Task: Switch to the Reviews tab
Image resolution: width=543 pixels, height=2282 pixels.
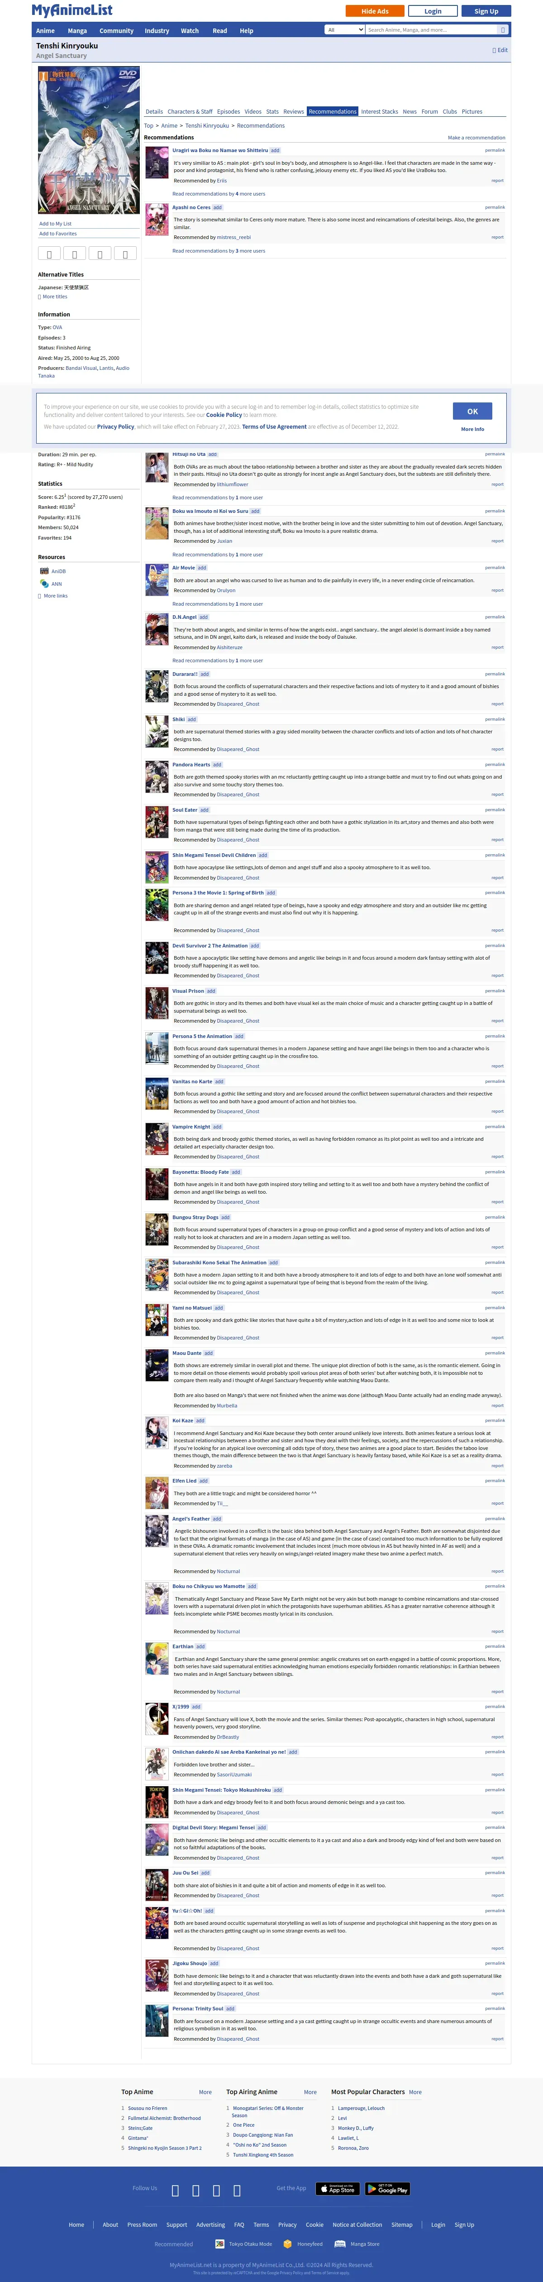Action: (293, 112)
